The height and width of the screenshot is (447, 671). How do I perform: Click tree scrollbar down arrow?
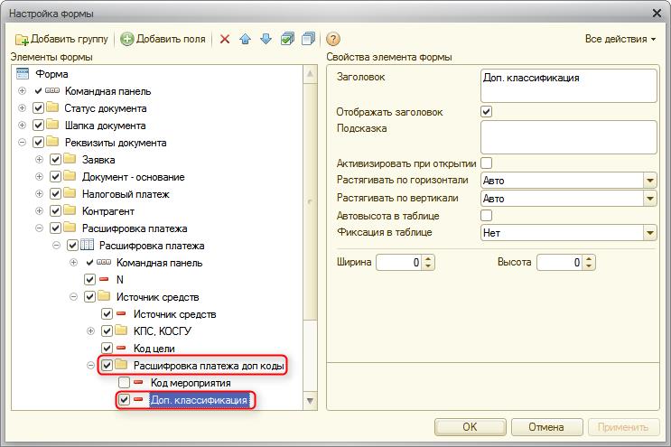coord(311,401)
